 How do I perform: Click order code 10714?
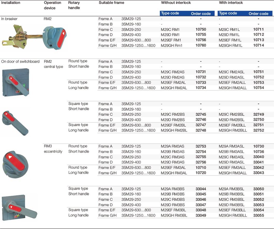pyautogui.click(x=258, y=45)
